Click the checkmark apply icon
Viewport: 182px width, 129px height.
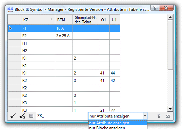pos(13,116)
